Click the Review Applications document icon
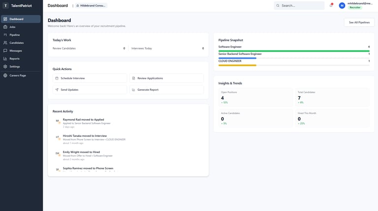The width and height of the screenshot is (378, 211). [134, 78]
